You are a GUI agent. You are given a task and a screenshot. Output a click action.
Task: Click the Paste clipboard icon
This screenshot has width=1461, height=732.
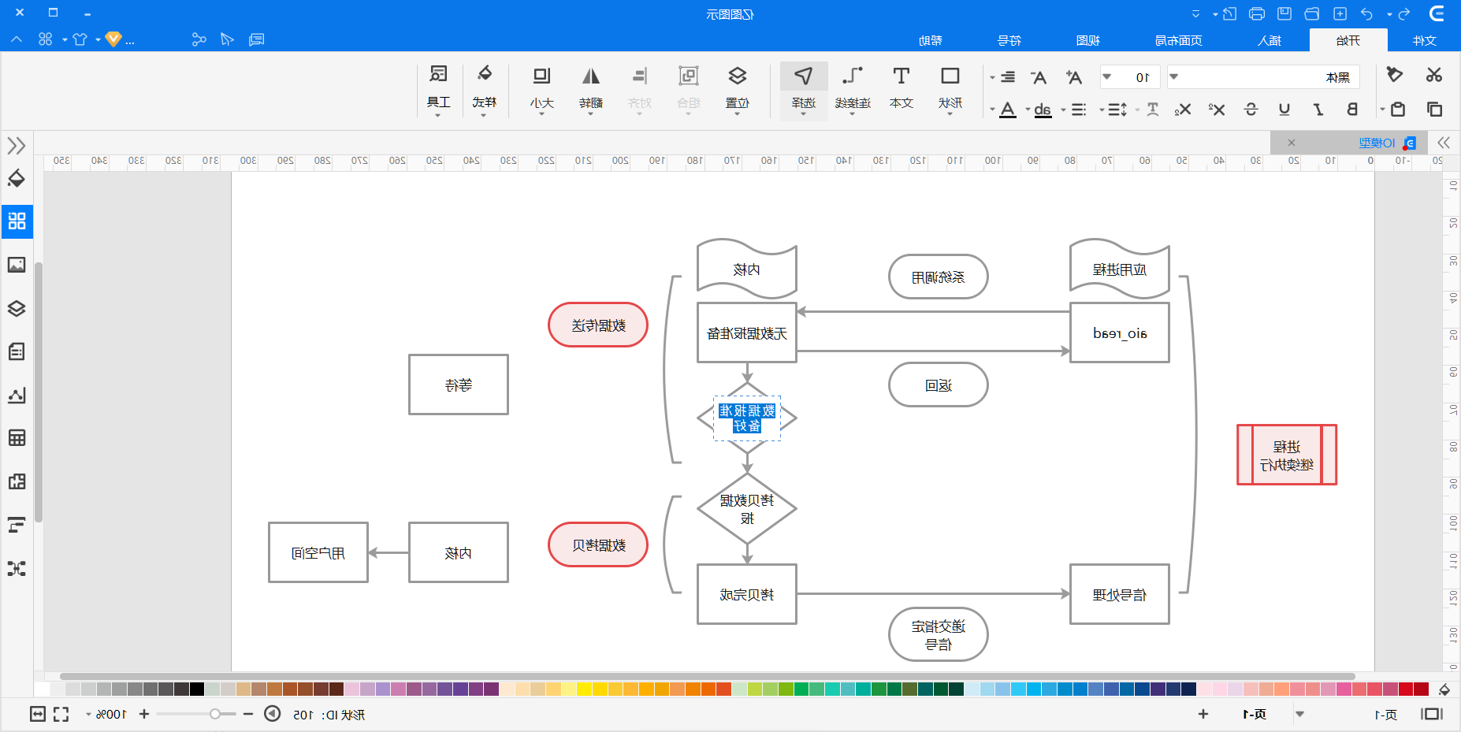[1398, 110]
